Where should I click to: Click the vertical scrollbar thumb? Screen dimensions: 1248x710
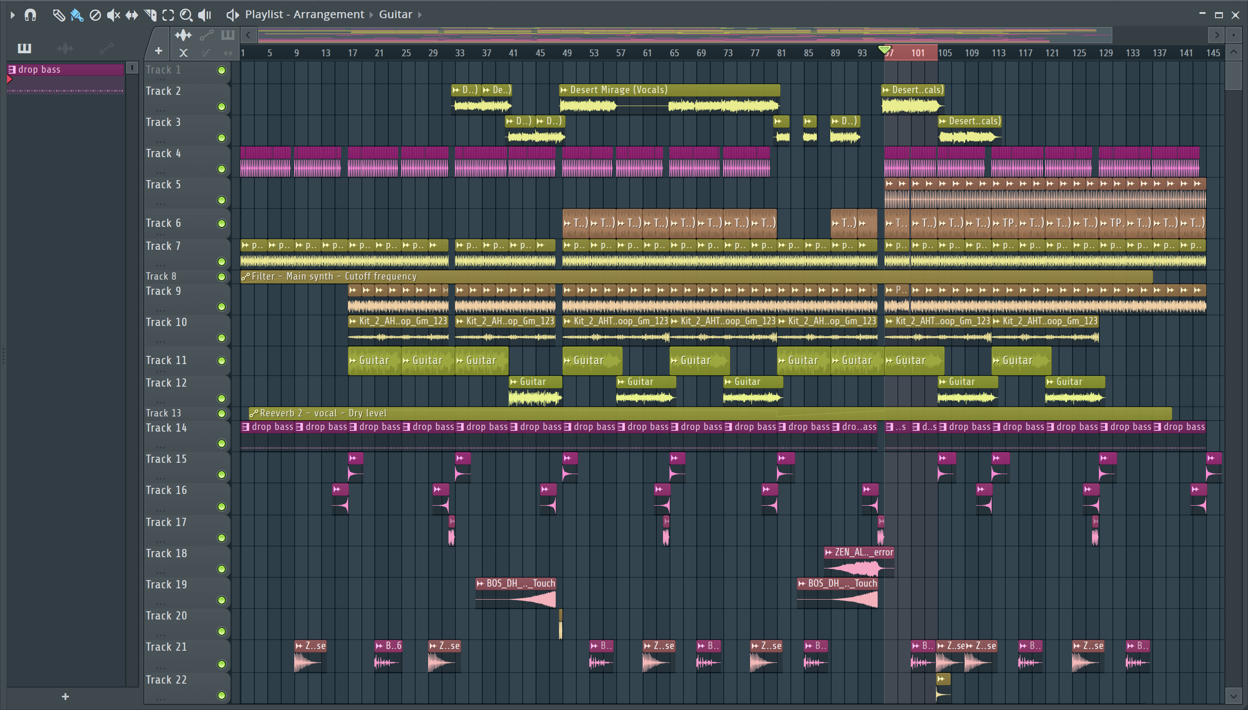click(1233, 76)
